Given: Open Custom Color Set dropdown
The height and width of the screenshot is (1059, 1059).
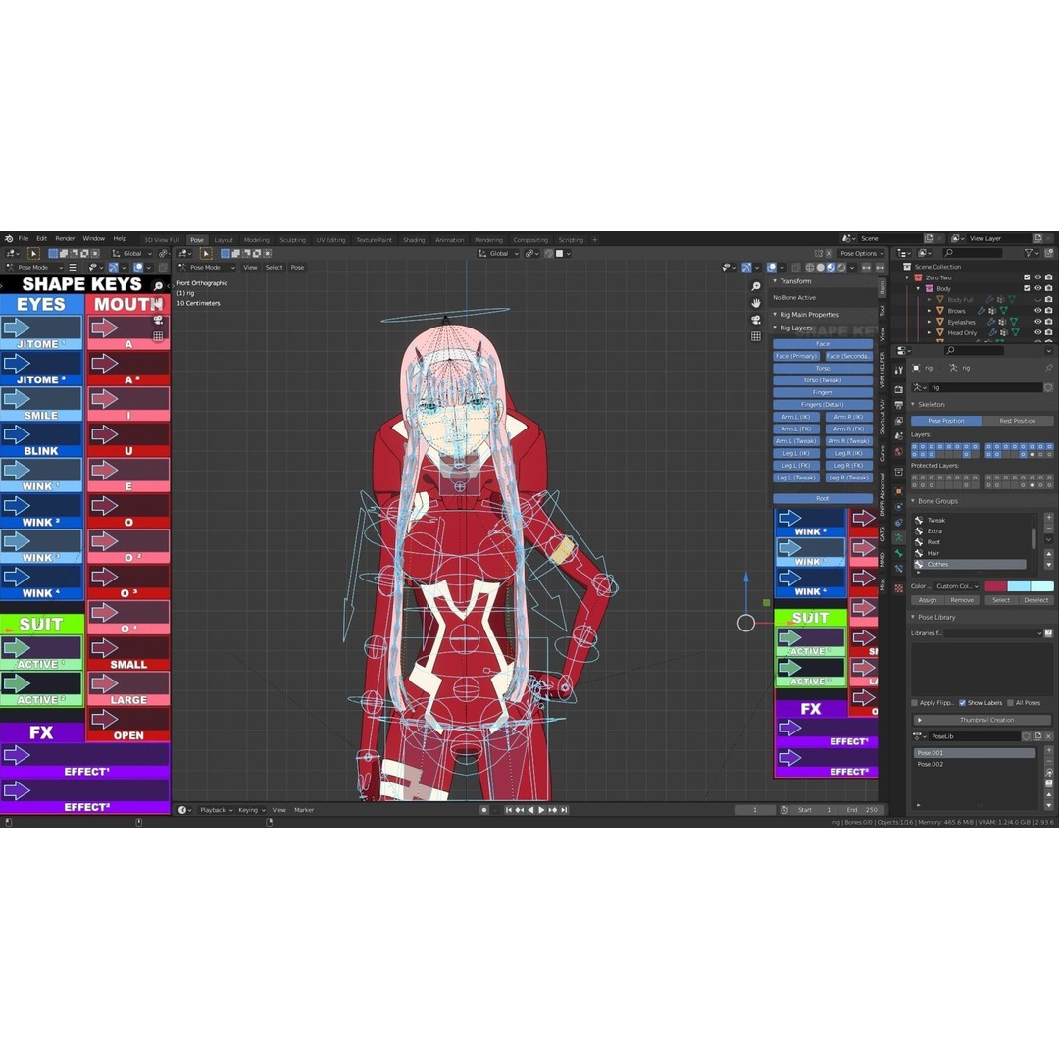Looking at the screenshot, I should click(x=957, y=586).
